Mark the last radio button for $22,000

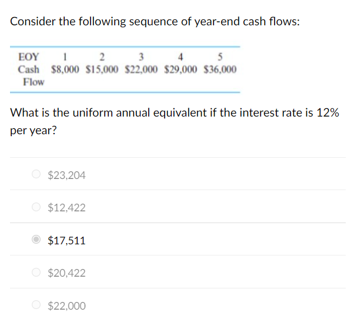coord(36,305)
